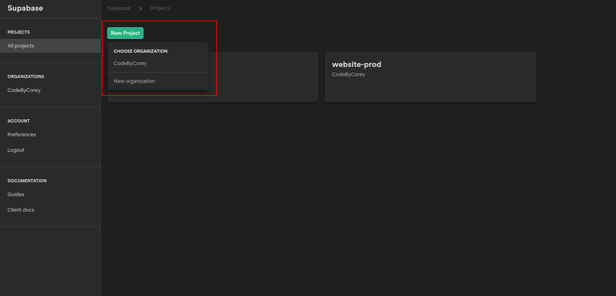Image resolution: width=616 pixels, height=296 pixels.
Task: Click Supabase in the breadcrumb trail
Action: 118,8
